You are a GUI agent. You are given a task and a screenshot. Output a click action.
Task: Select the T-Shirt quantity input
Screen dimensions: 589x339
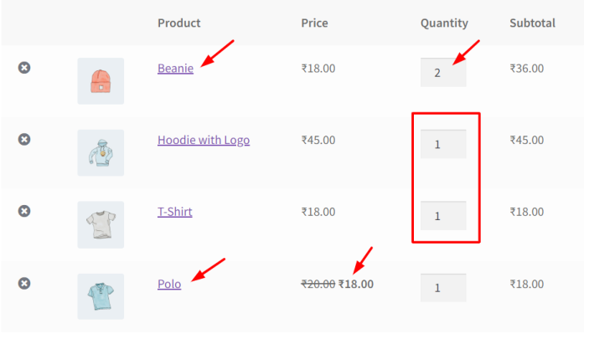click(x=443, y=216)
